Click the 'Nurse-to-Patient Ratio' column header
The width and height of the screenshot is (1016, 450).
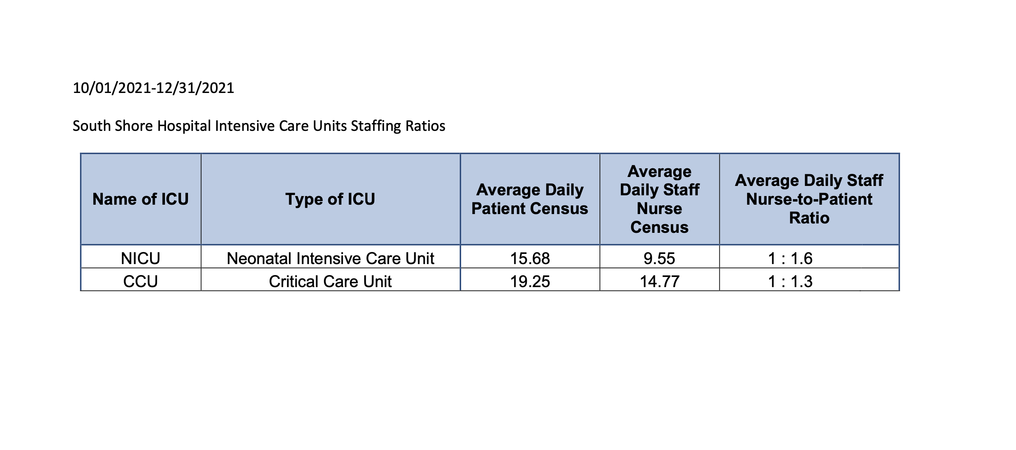tap(809, 199)
